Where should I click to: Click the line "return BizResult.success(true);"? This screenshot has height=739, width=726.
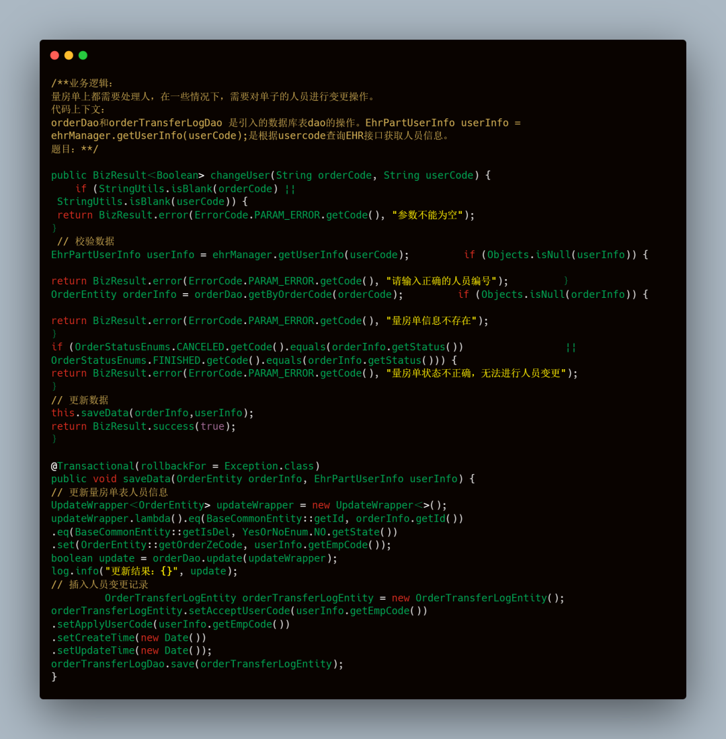click(x=143, y=426)
